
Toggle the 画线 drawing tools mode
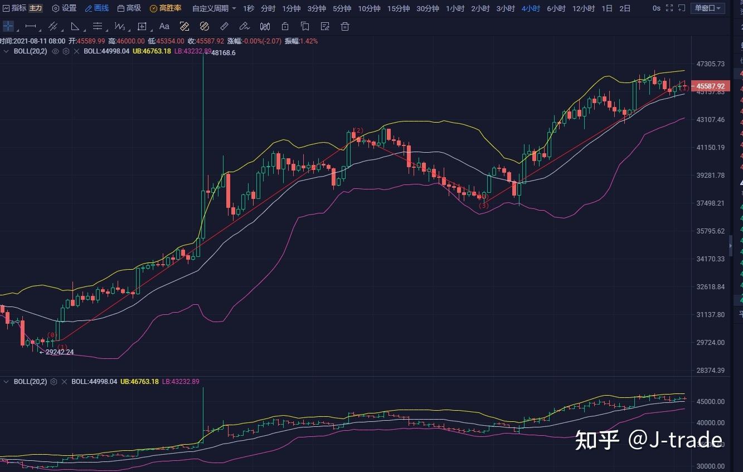[x=97, y=8]
